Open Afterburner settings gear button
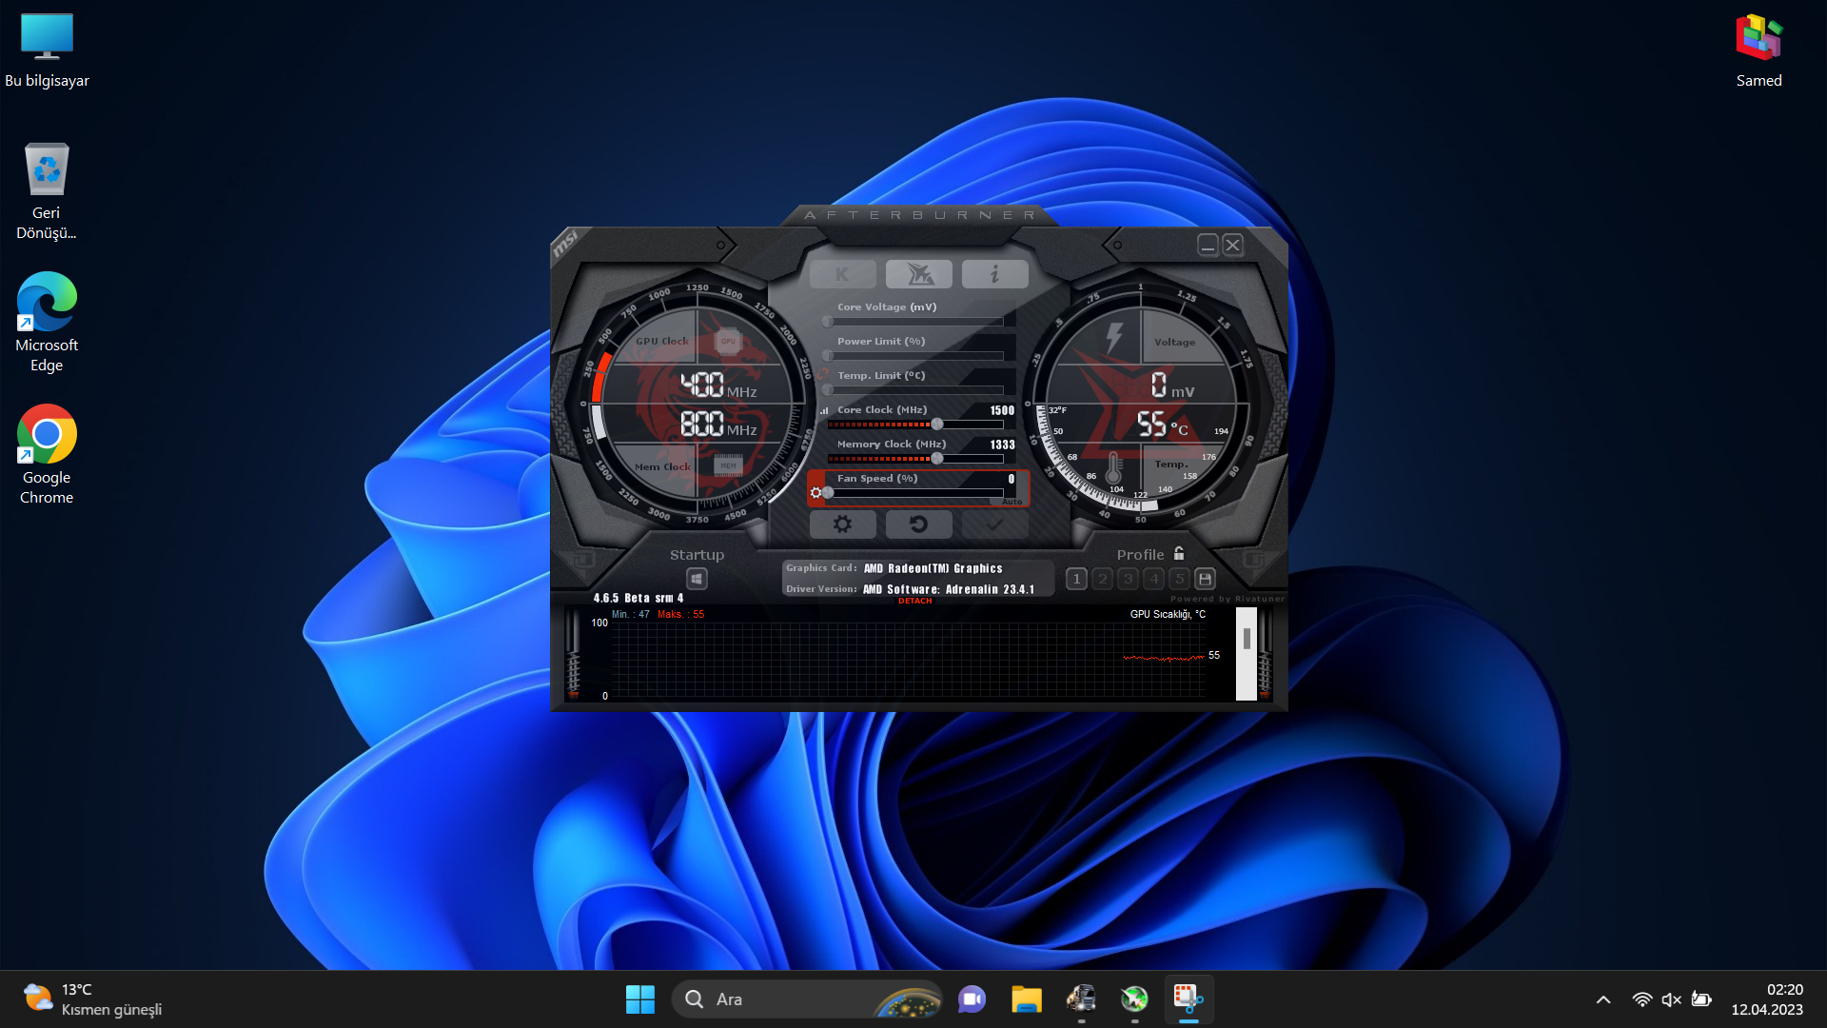The image size is (1827, 1028). pyautogui.click(x=842, y=524)
